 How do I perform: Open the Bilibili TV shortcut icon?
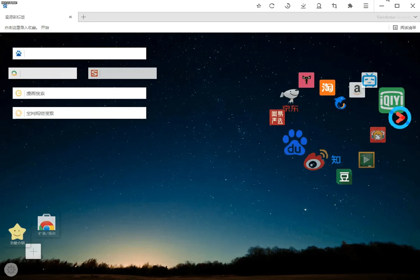[x=369, y=80]
